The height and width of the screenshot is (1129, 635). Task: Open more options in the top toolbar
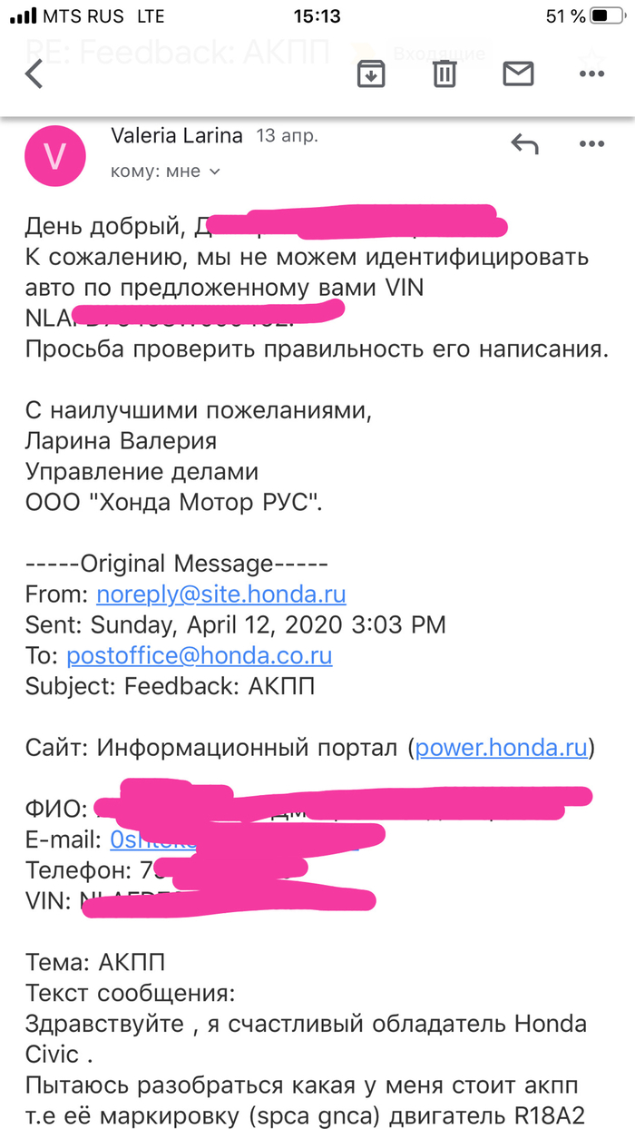(591, 74)
